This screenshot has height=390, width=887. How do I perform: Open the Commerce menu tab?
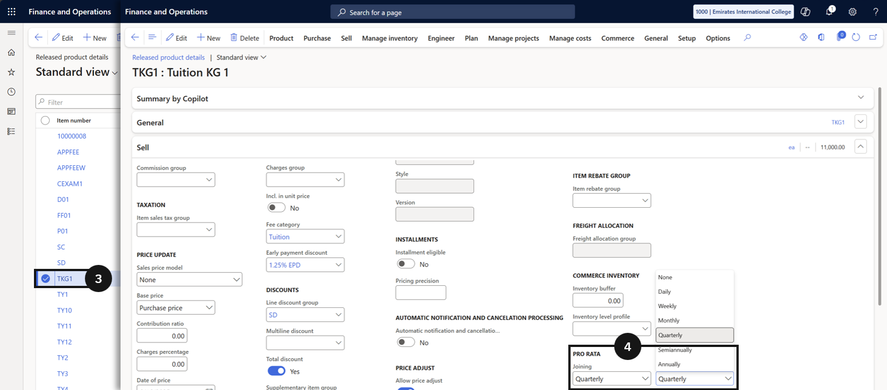click(618, 38)
